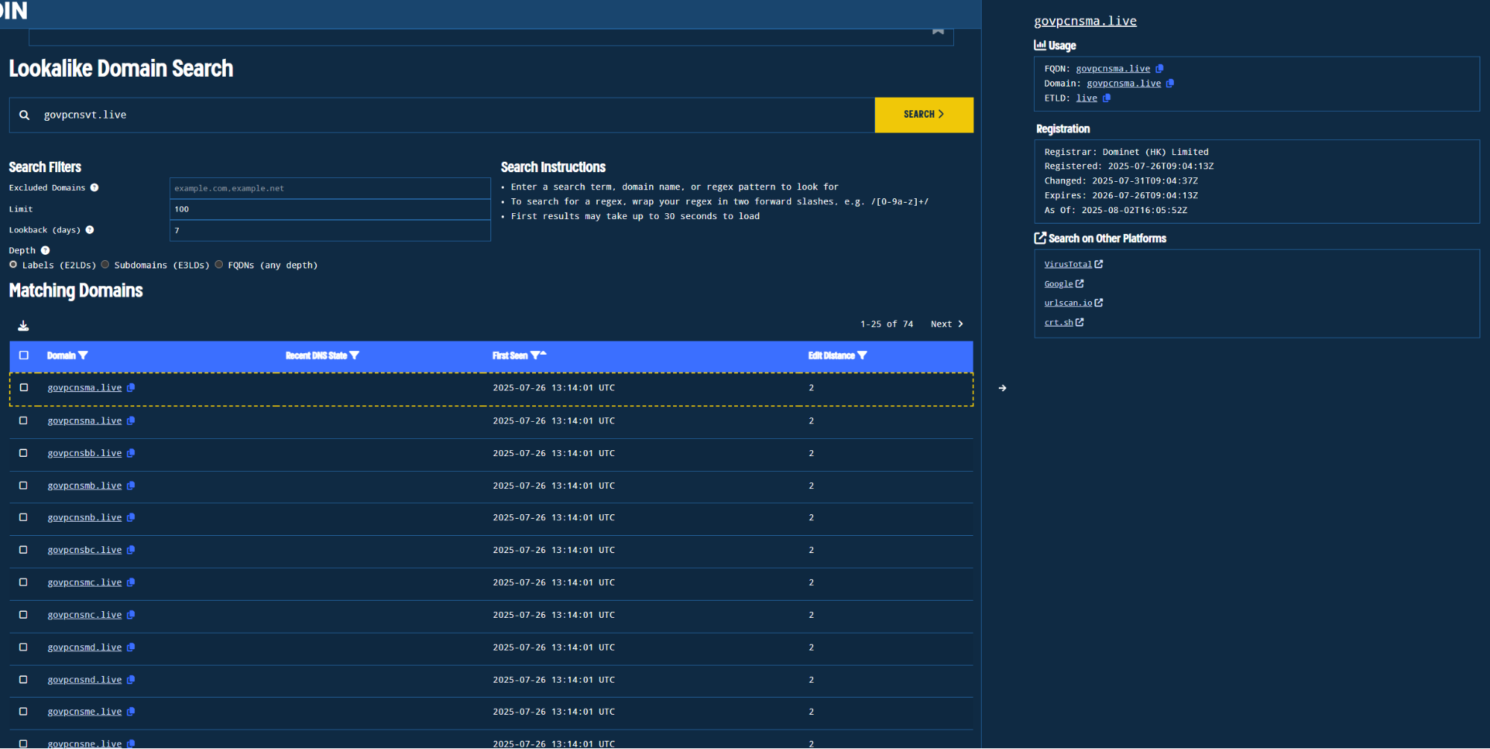Check the govpcnsbb.live row checkbox
Screen dimensions: 1490x749
pyautogui.click(x=24, y=453)
